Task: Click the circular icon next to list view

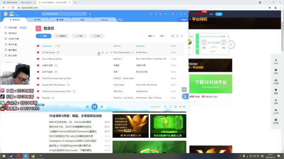Action: (x=177, y=36)
